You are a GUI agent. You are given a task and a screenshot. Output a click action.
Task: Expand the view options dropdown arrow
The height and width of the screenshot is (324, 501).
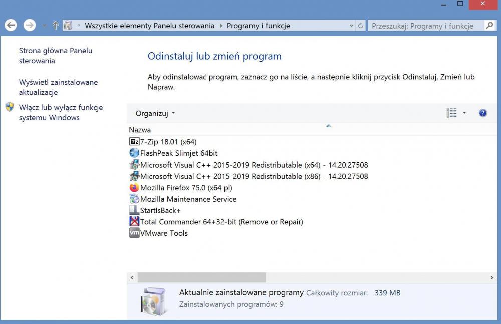464,113
